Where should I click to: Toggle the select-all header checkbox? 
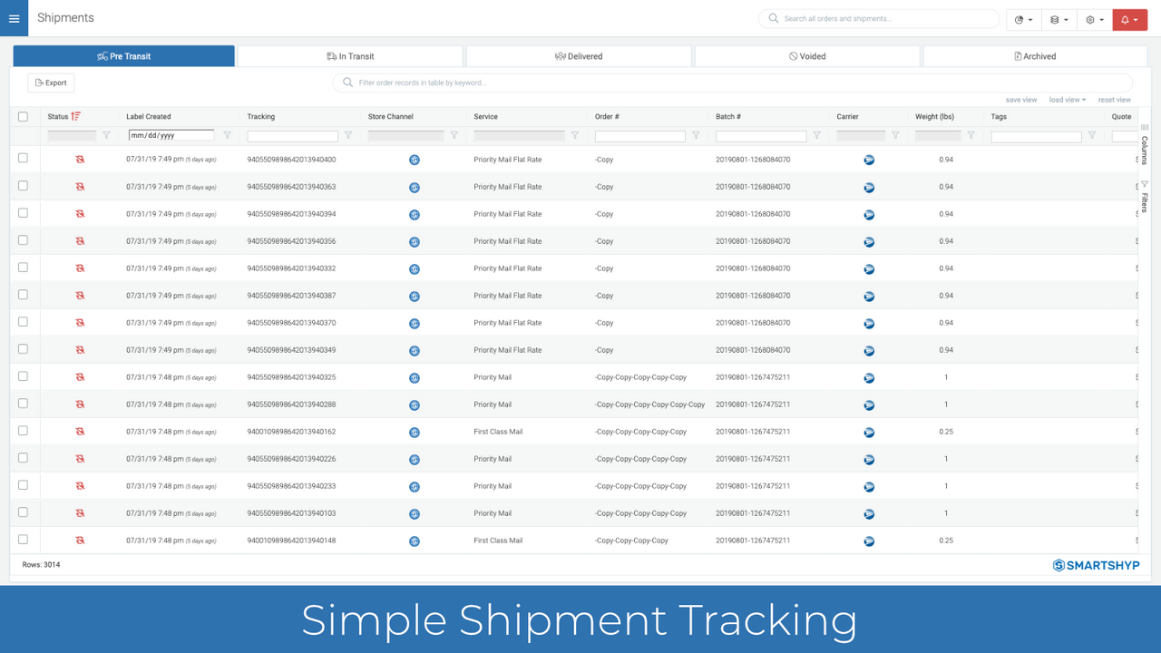[x=23, y=116]
